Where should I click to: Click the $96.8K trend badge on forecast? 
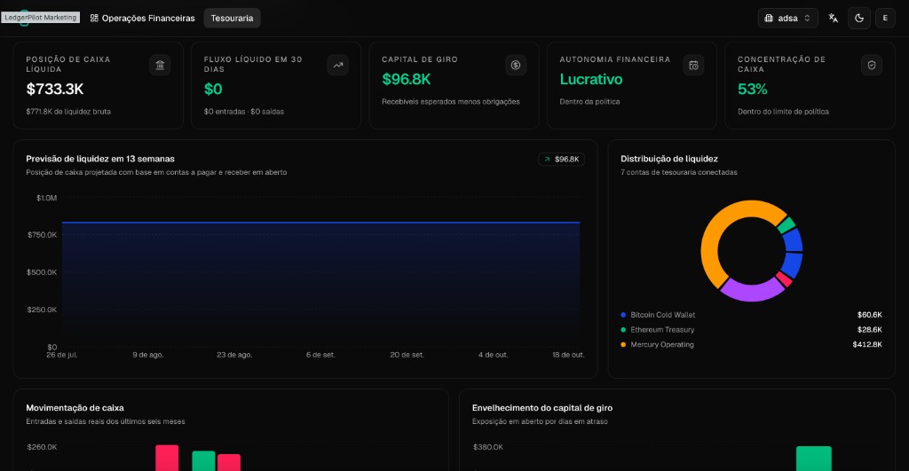click(x=562, y=160)
